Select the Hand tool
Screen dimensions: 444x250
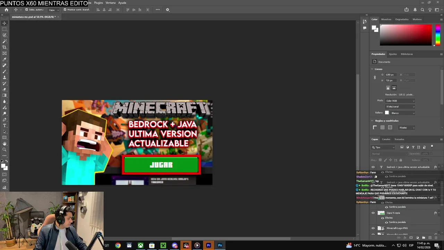[5, 144]
